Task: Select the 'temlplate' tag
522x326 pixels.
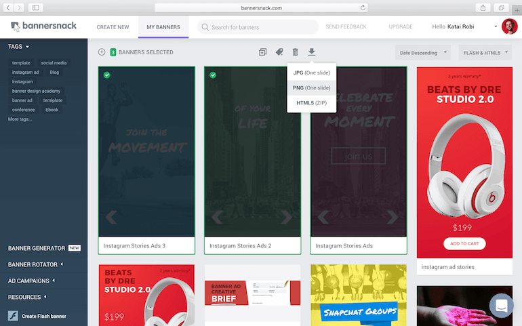Action: click(53, 100)
